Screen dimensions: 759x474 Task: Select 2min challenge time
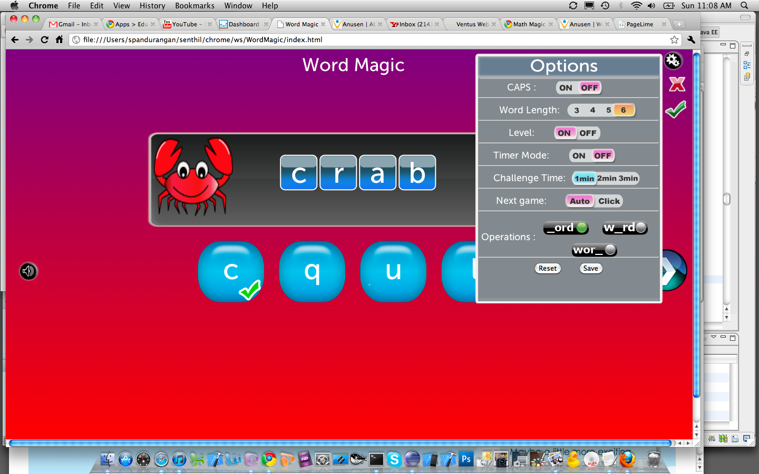(607, 179)
